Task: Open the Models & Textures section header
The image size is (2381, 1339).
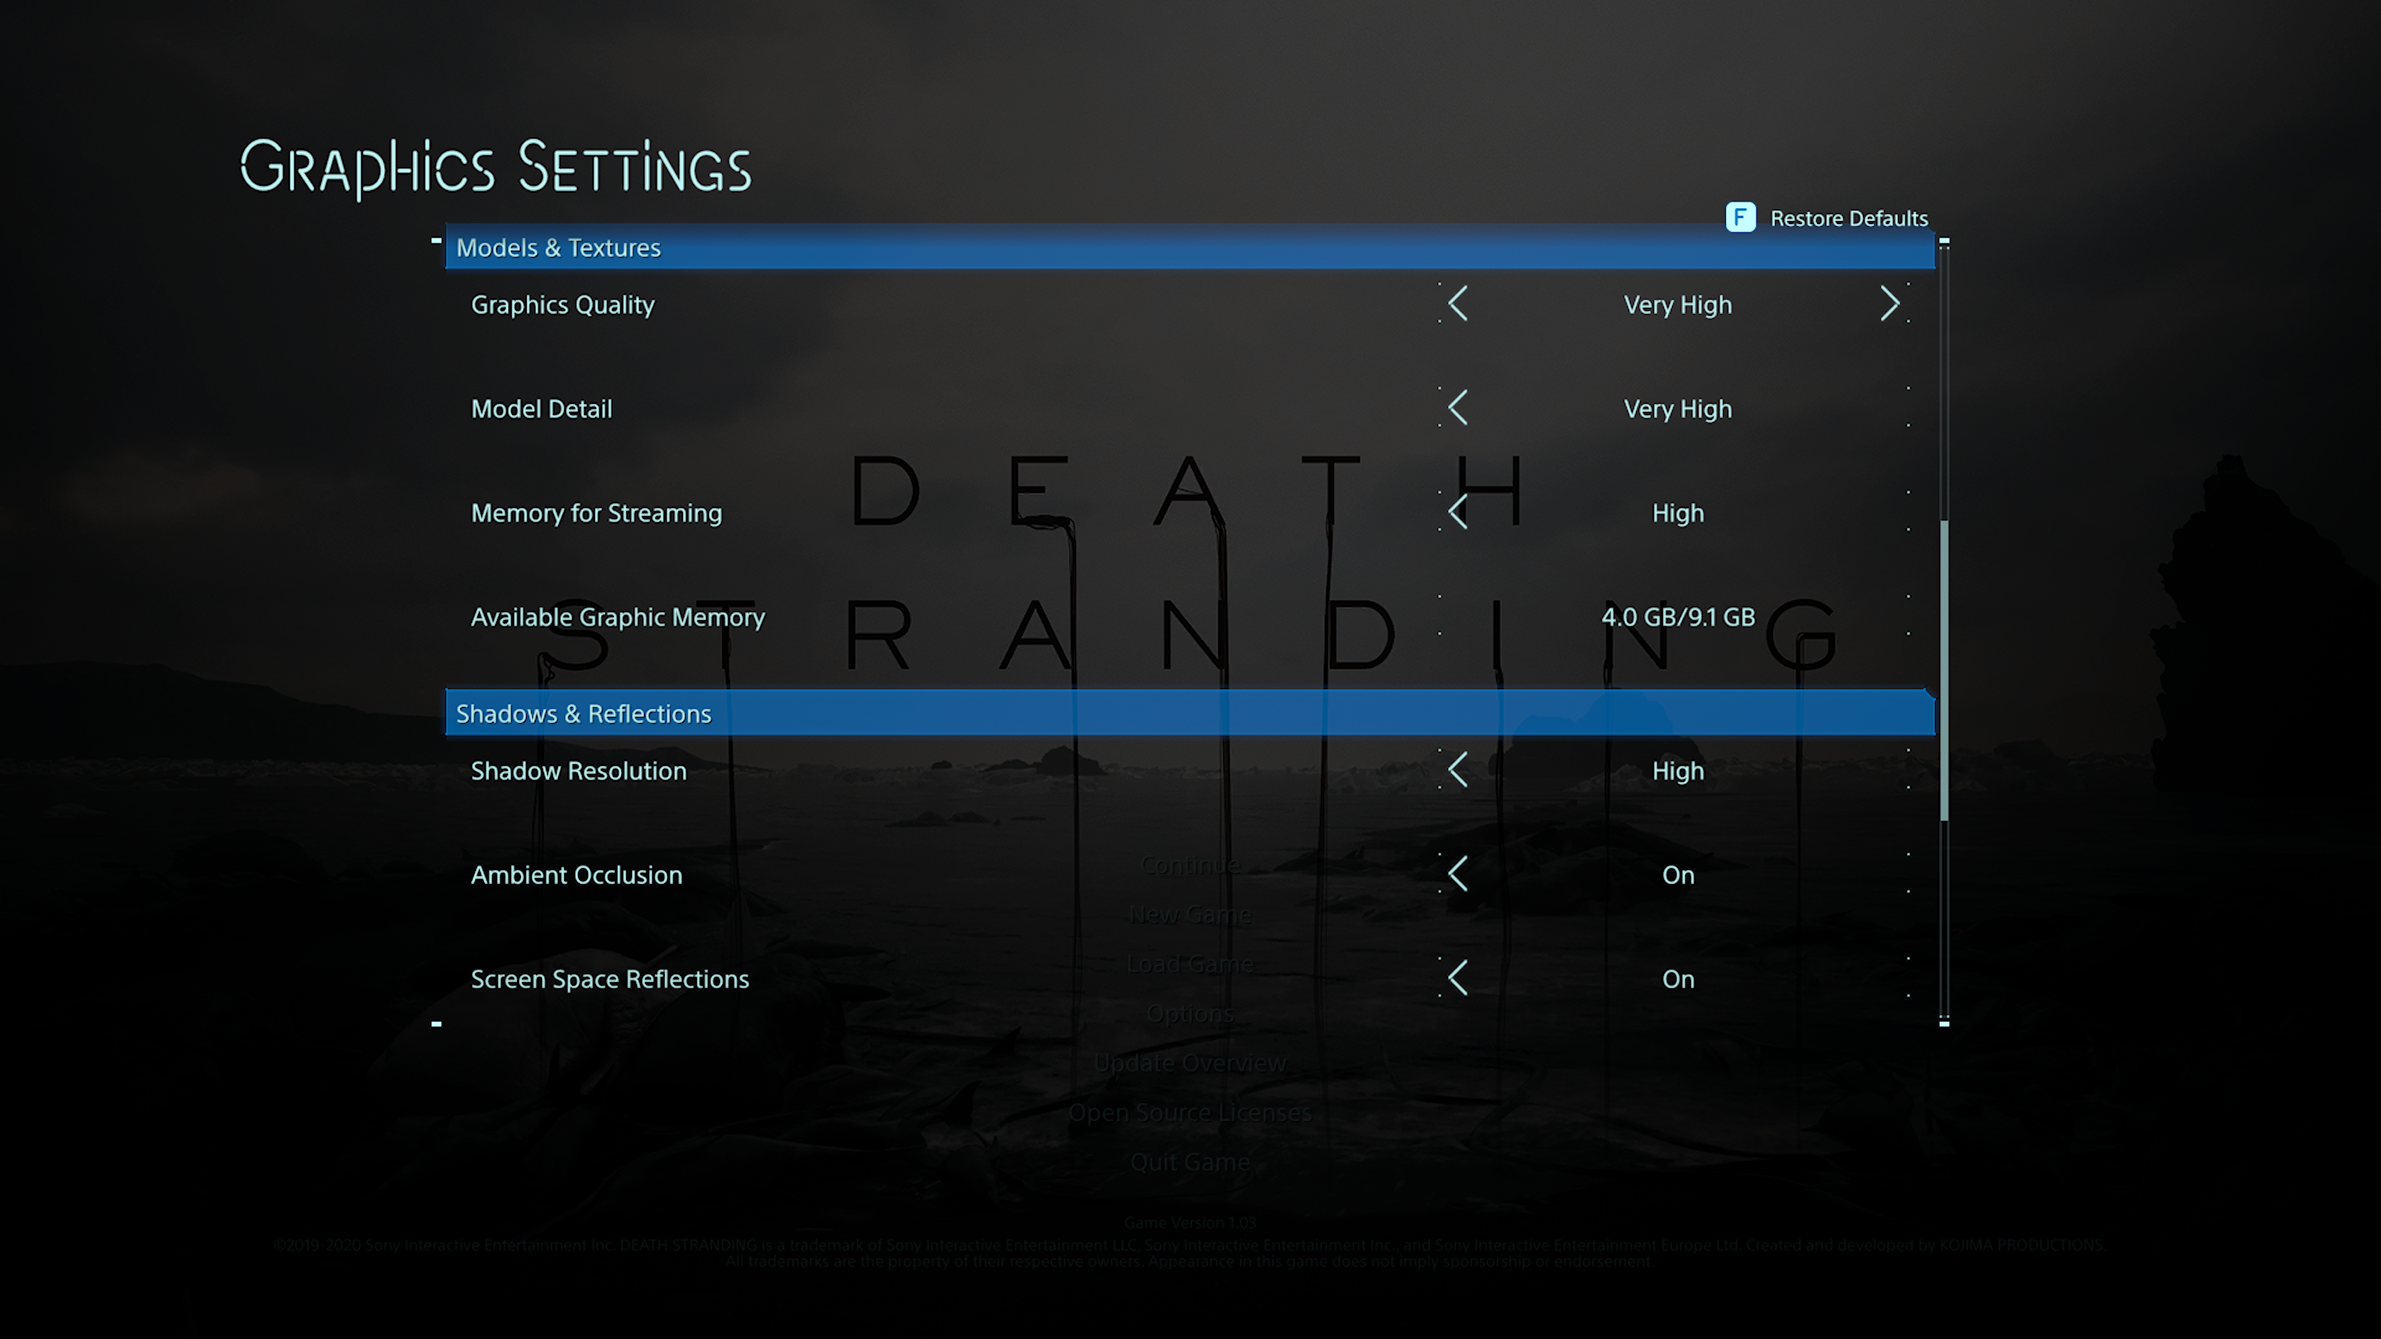Action: tap(558, 248)
